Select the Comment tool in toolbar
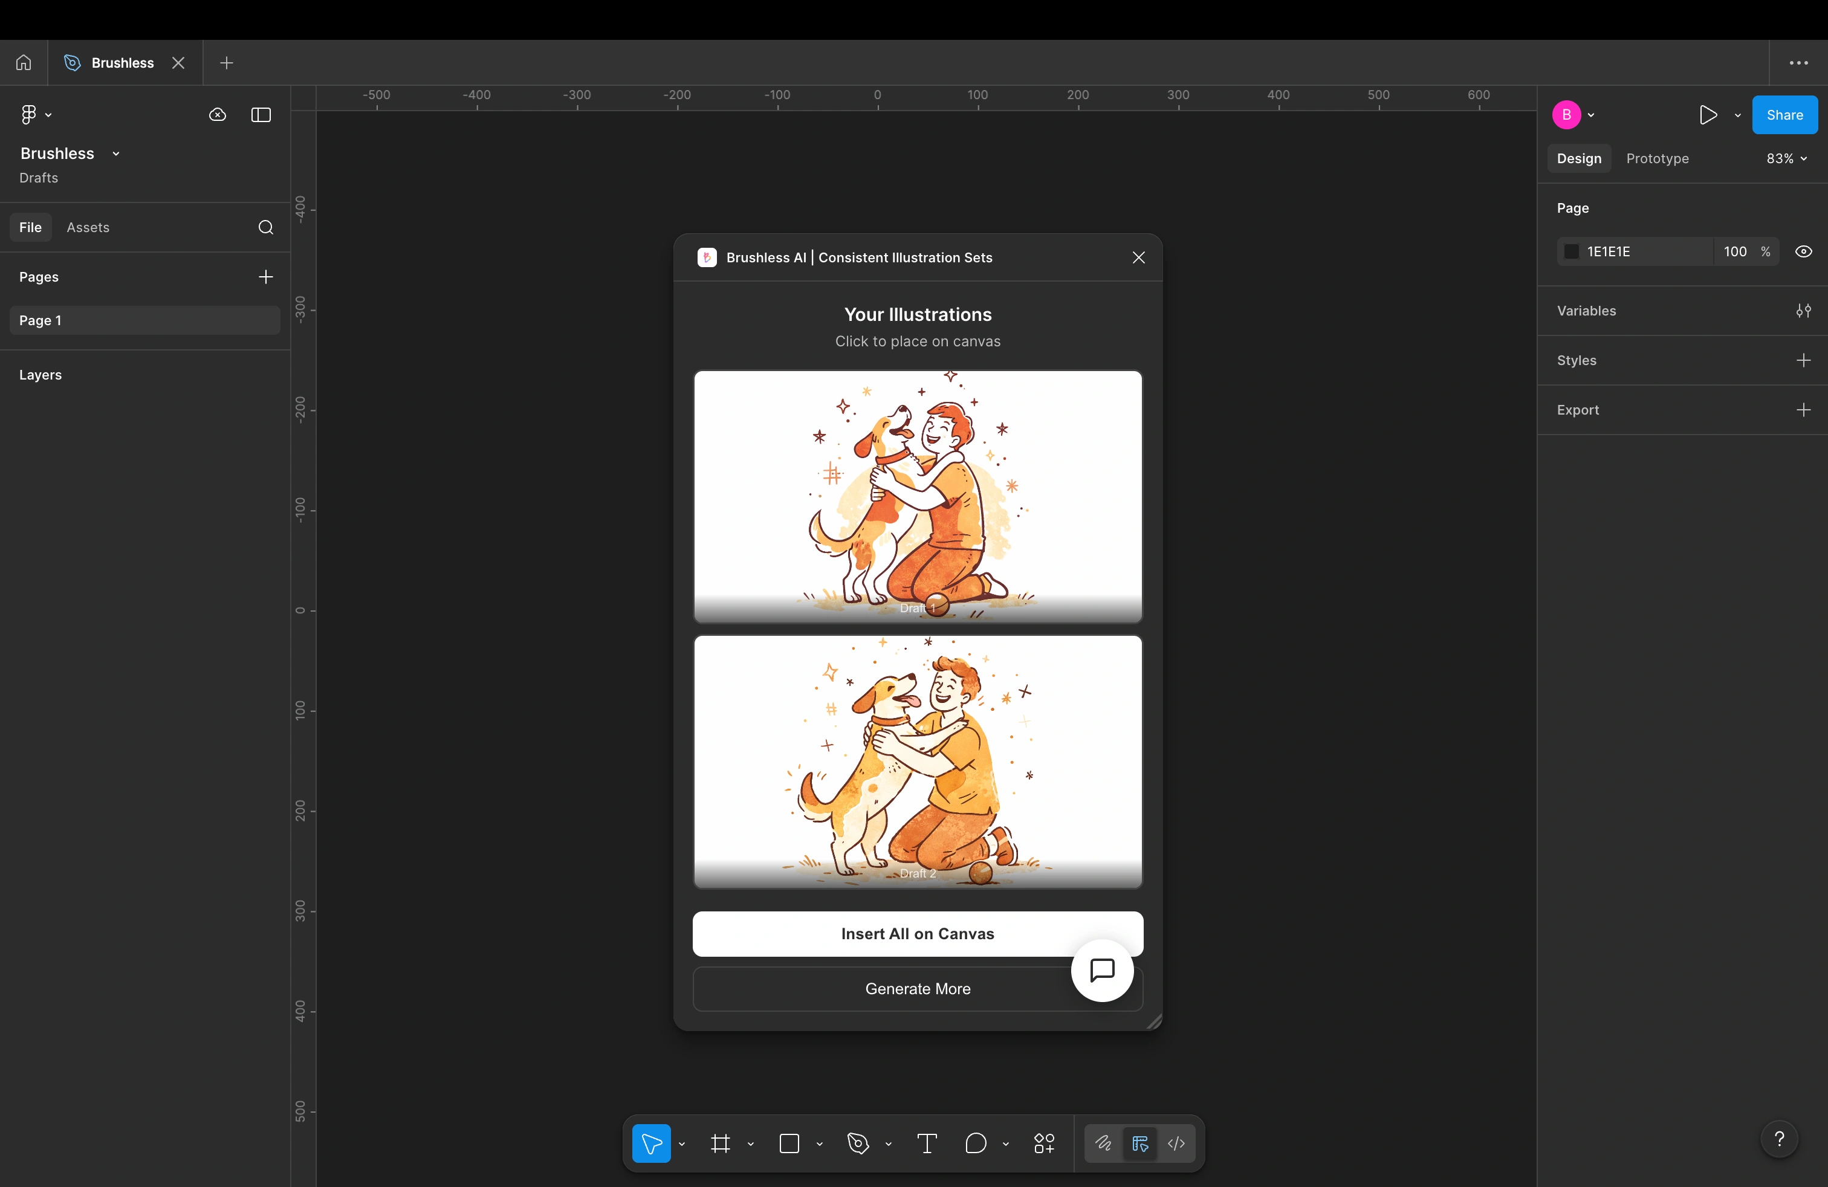1828x1187 pixels. pyautogui.click(x=976, y=1143)
